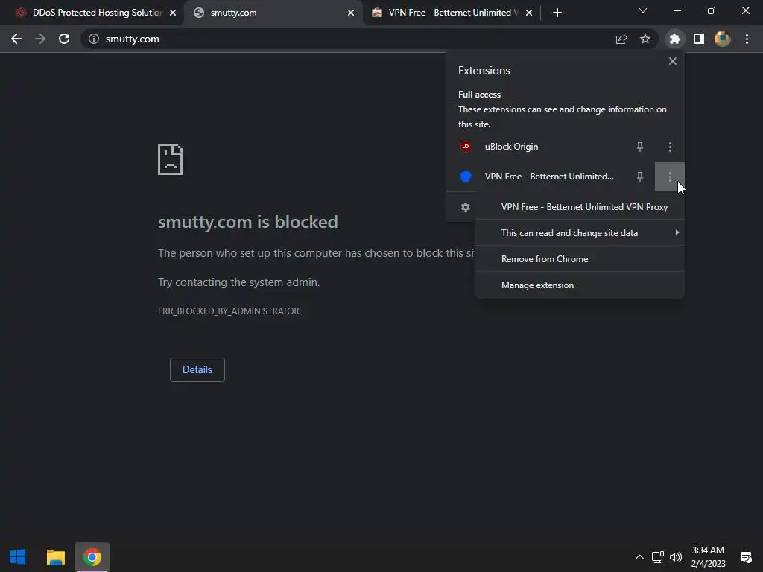Select VPN Free - Betternet Unlimited VPN Proxy entry

tap(580, 207)
